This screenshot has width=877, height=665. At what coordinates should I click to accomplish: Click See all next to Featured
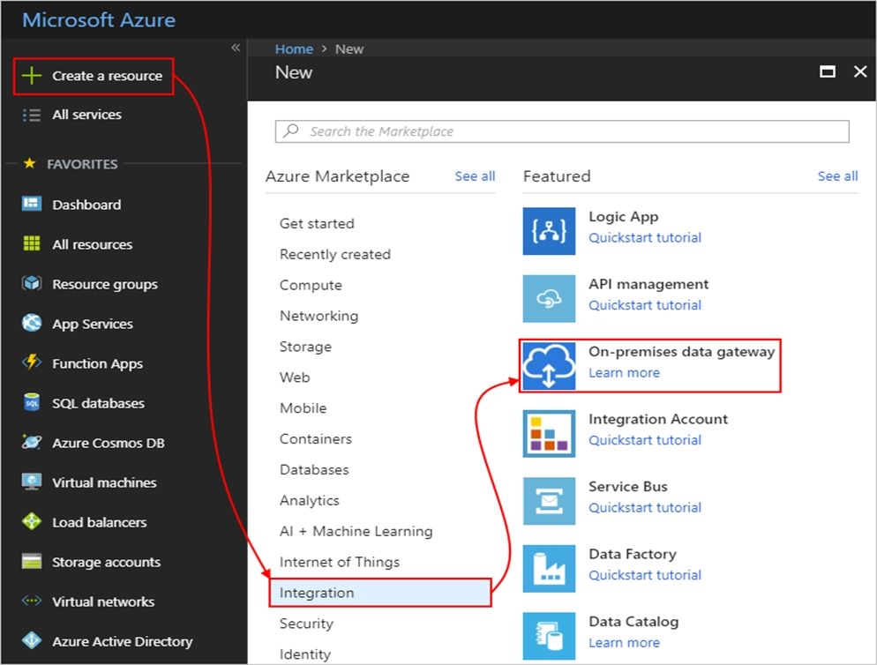tap(837, 176)
